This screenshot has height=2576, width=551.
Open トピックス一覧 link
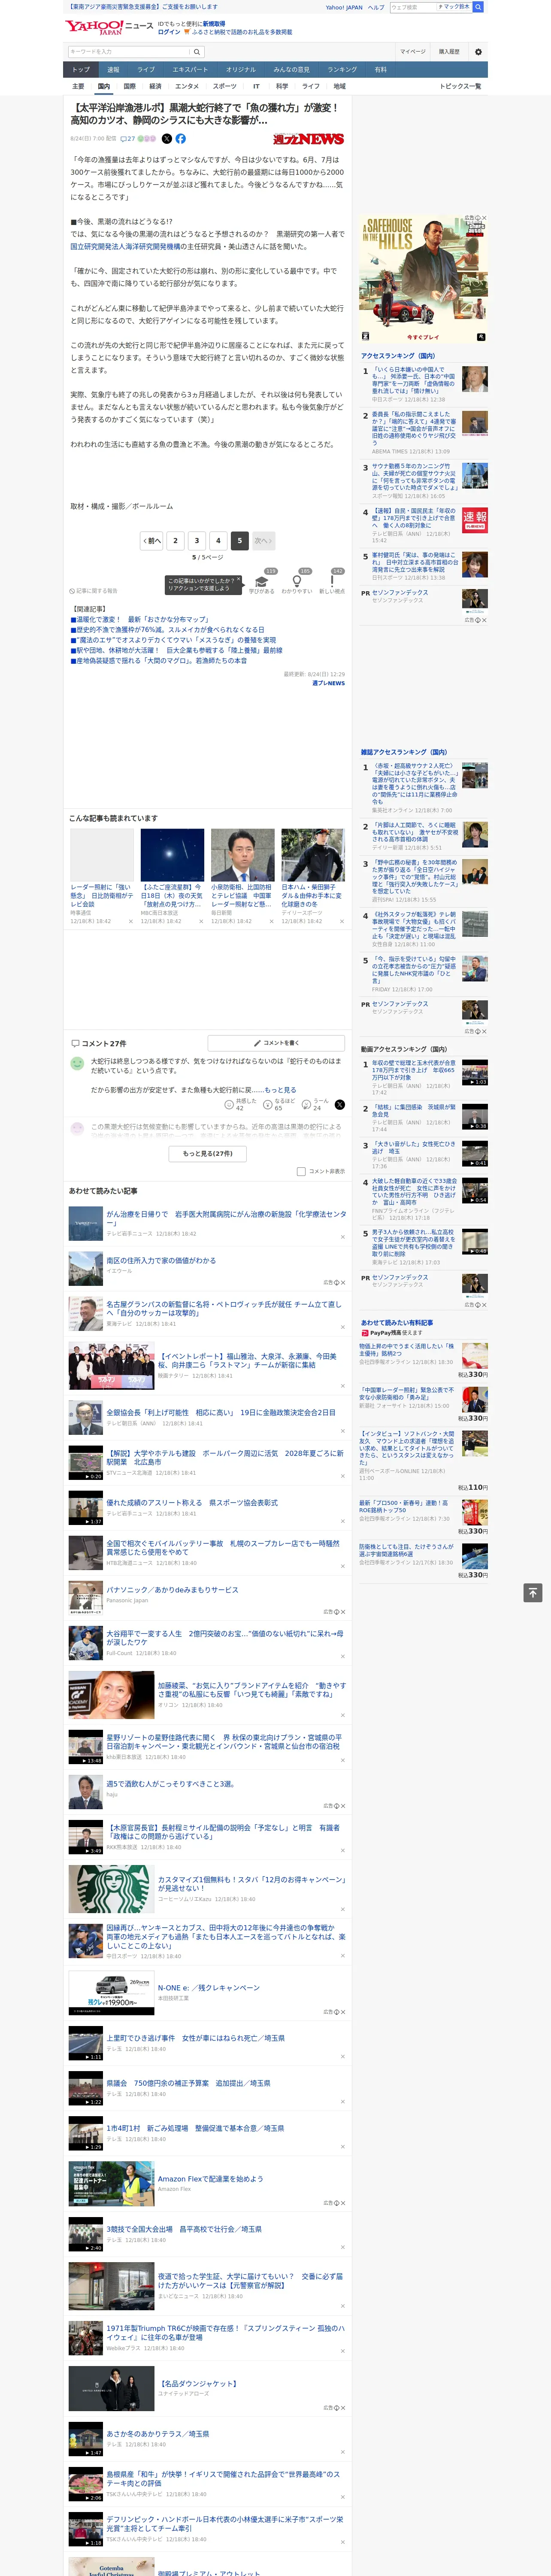pyautogui.click(x=460, y=86)
